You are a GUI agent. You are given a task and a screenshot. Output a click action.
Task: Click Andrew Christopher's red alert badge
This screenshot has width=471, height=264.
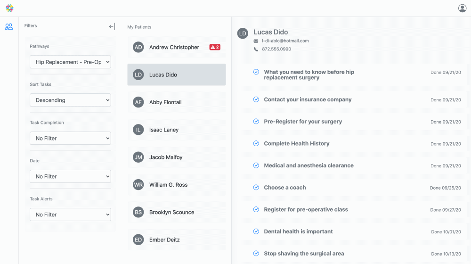[215, 47]
